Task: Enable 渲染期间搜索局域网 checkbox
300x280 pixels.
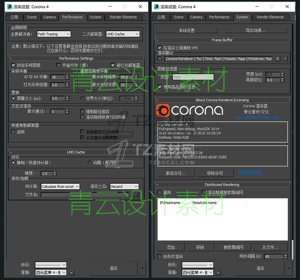Action: coord(204,192)
